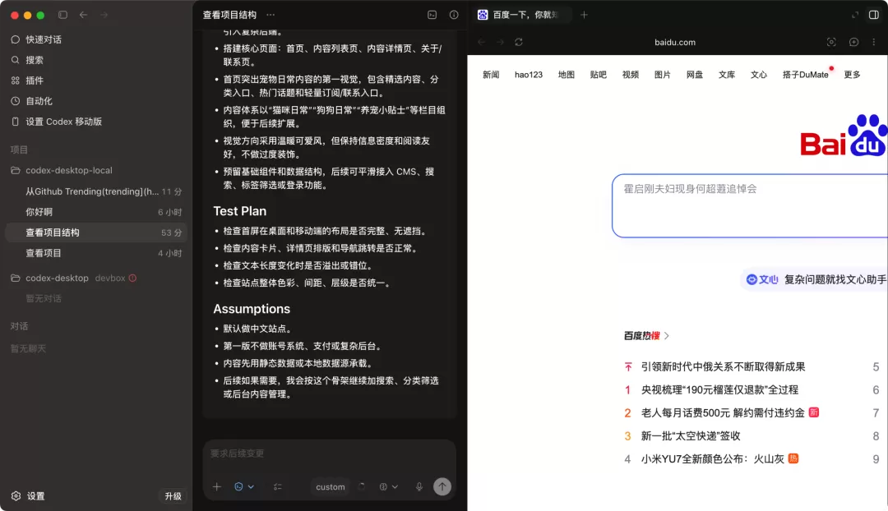This screenshot has width=888, height=511.
Task: Open the 从Github Trending conversation
Action: 96,191
